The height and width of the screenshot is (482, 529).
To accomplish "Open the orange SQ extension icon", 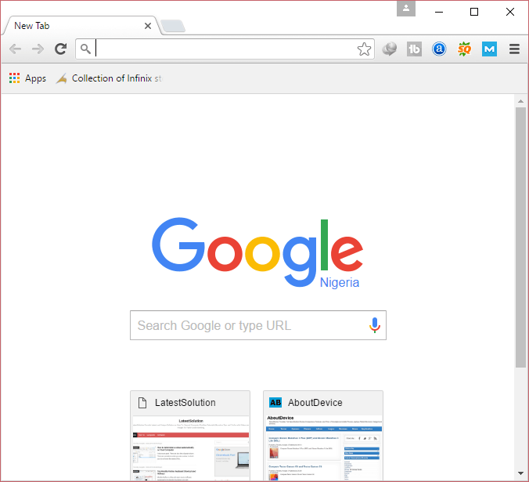I will [x=464, y=49].
